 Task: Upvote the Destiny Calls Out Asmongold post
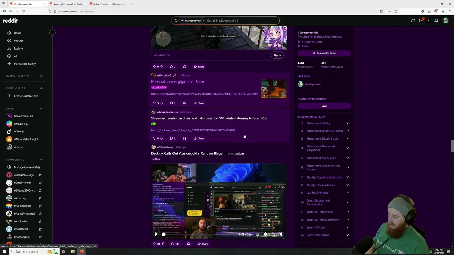click(x=154, y=244)
